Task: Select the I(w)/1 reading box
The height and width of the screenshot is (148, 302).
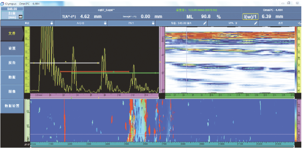Action: coord(251,16)
